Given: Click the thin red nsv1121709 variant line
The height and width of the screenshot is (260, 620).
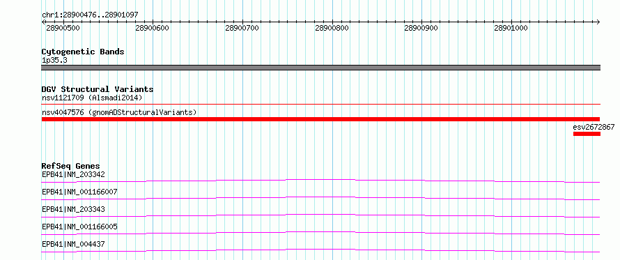Looking at the screenshot, I should pos(320,105).
